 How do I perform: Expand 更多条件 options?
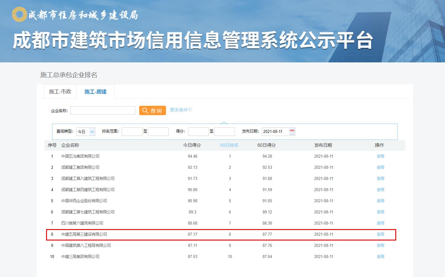point(181,110)
